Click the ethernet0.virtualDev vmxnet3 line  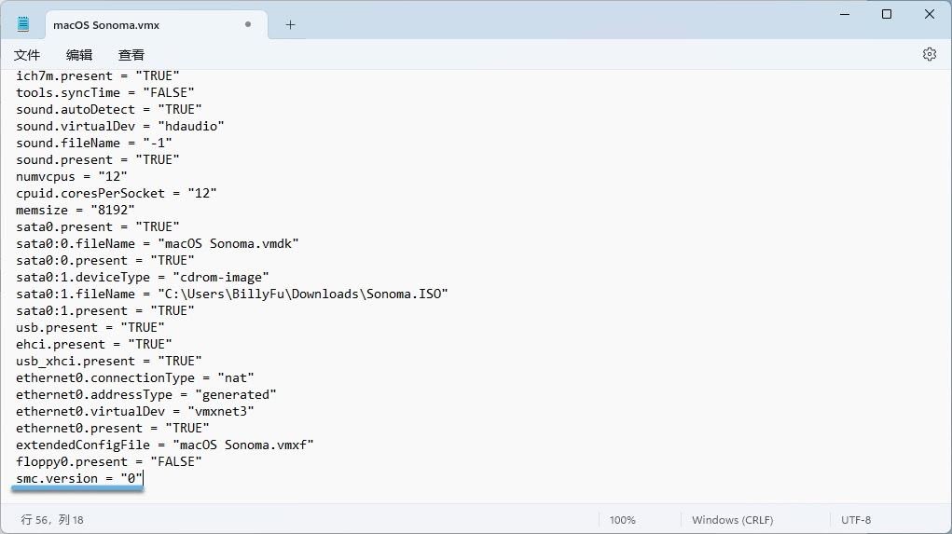pyautogui.click(x=134, y=411)
